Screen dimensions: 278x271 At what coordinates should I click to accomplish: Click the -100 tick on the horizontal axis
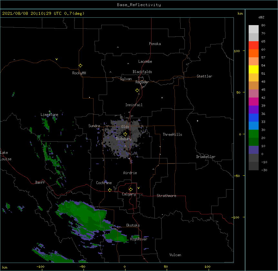(40, 266)
